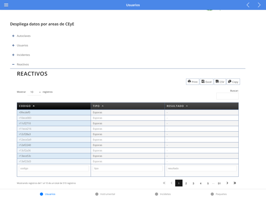Open the Mostrar registros dropdown
Image resolution: width=266 pixels, height=199 pixels.
click(34, 92)
